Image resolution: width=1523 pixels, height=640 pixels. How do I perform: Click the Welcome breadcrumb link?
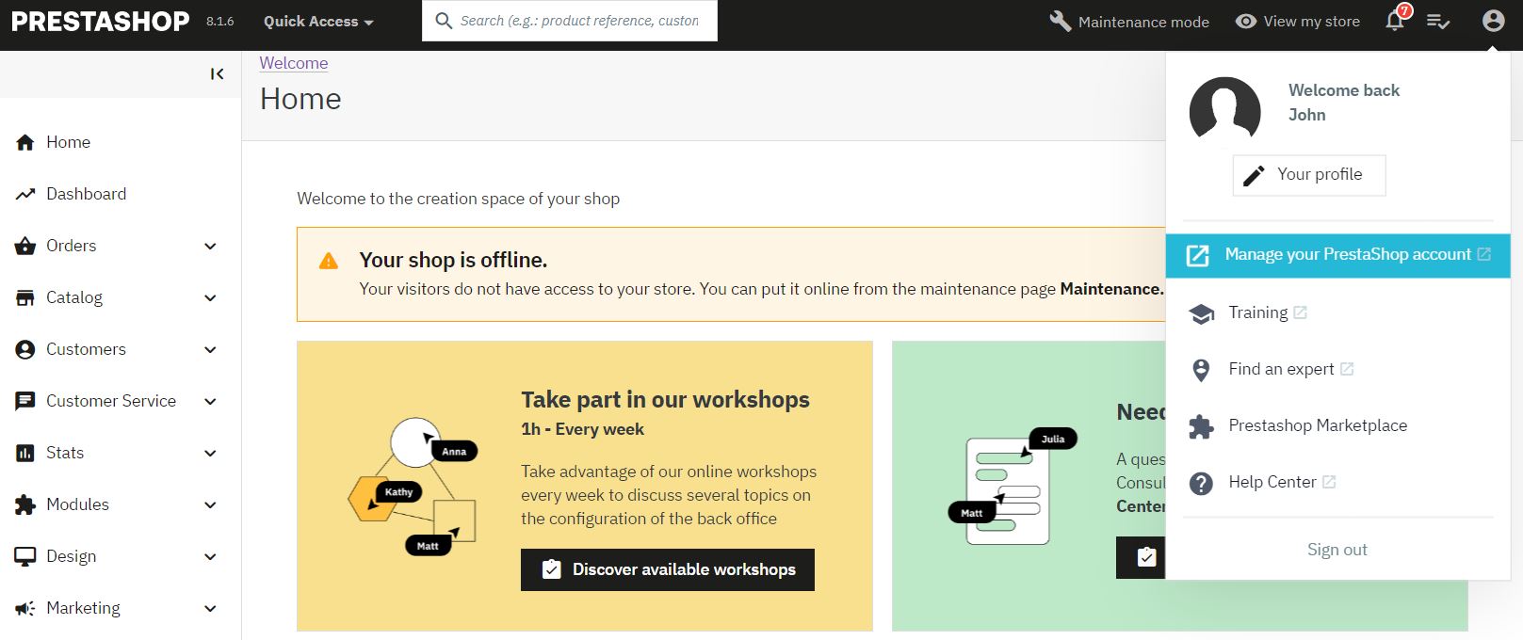(294, 63)
